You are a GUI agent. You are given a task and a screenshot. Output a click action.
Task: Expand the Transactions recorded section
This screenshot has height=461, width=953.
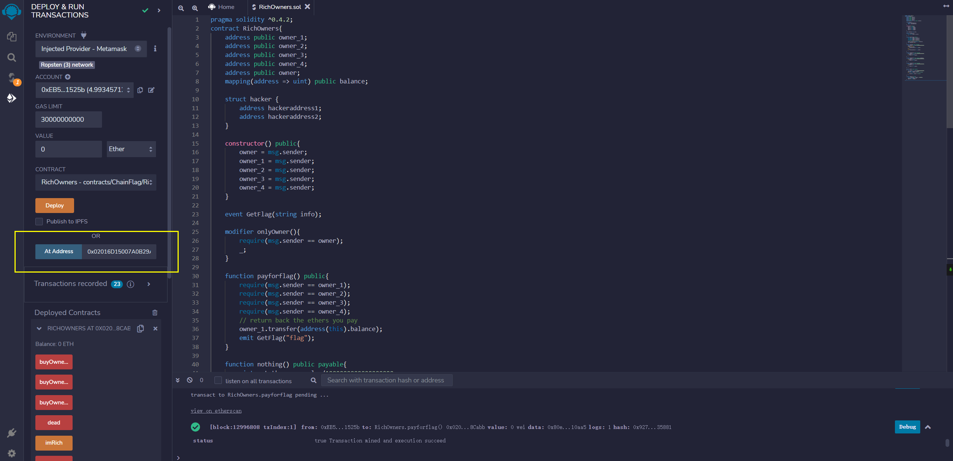click(x=149, y=284)
